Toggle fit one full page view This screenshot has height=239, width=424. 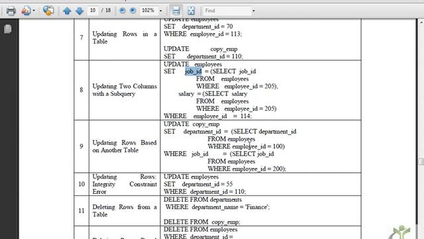[x=191, y=11]
